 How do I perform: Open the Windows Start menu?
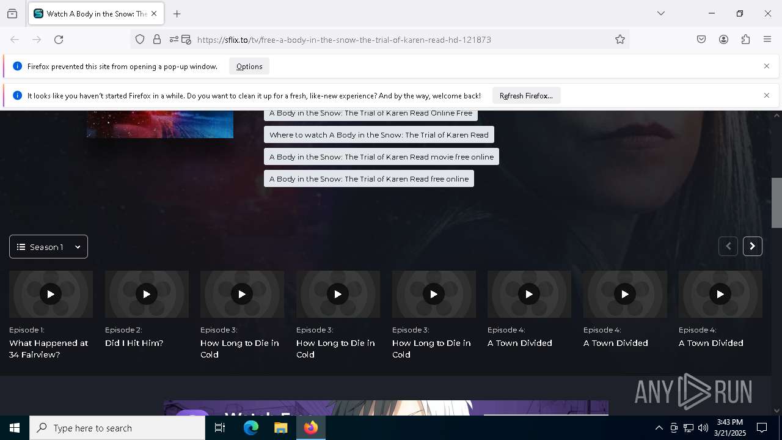(x=15, y=428)
